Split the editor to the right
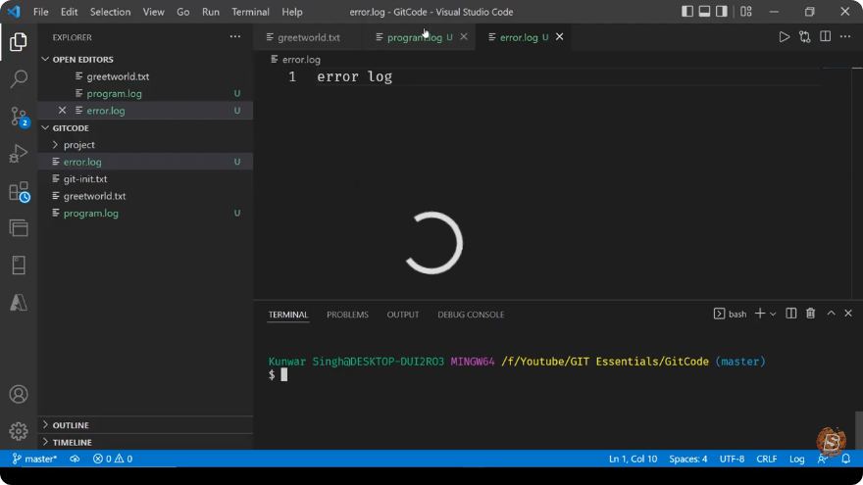863x485 pixels. point(825,37)
